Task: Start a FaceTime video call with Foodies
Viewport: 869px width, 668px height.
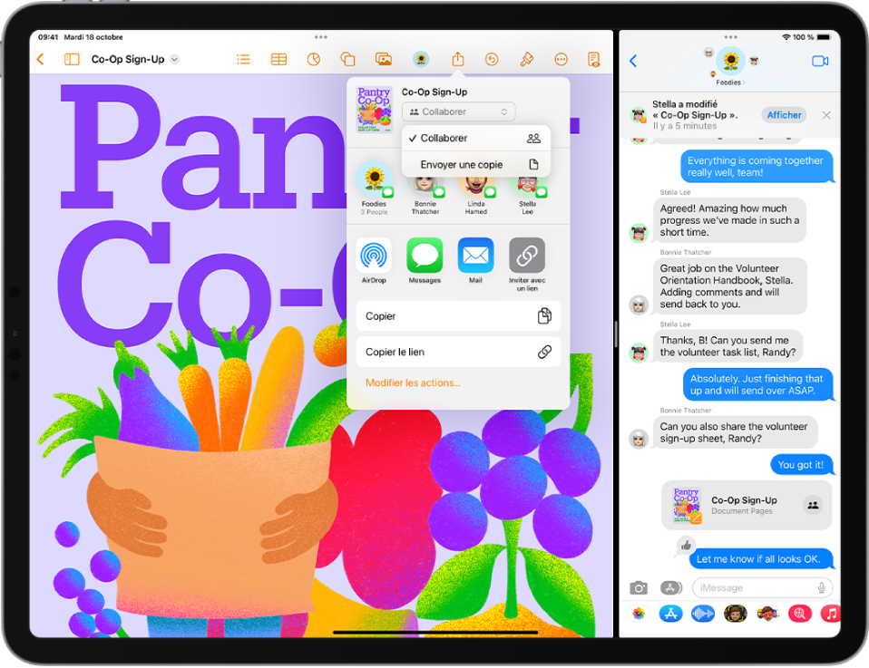Action: pyautogui.click(x=821, y=61)
